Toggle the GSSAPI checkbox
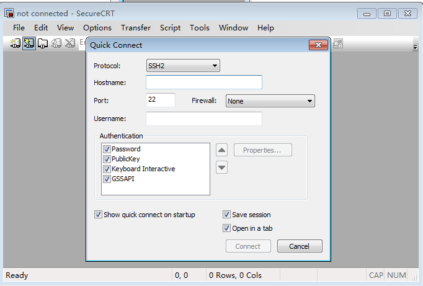 click(107, 179)
